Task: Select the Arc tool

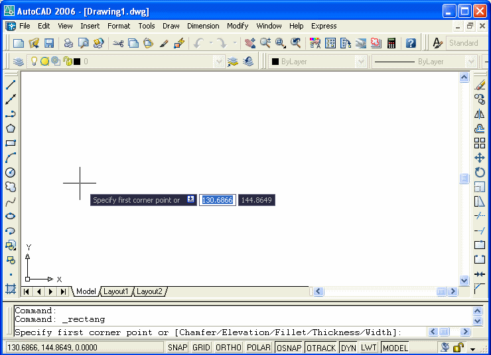Action: pyautogui.click(x=11, y=158)
